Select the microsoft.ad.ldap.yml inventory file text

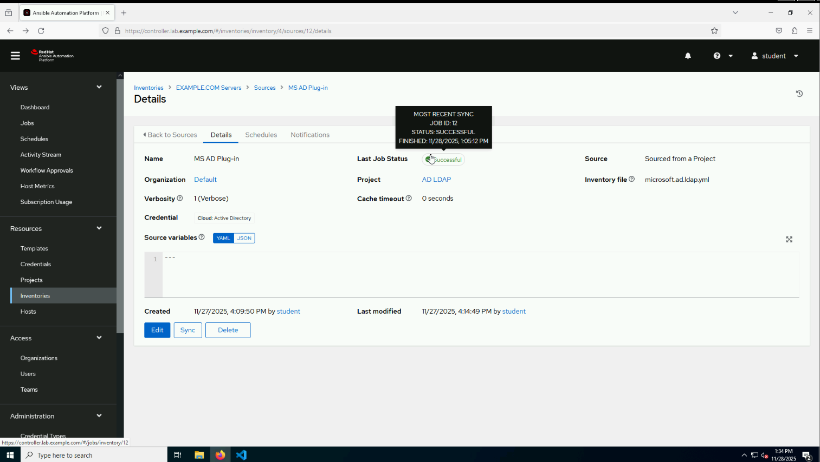[677, 180]
